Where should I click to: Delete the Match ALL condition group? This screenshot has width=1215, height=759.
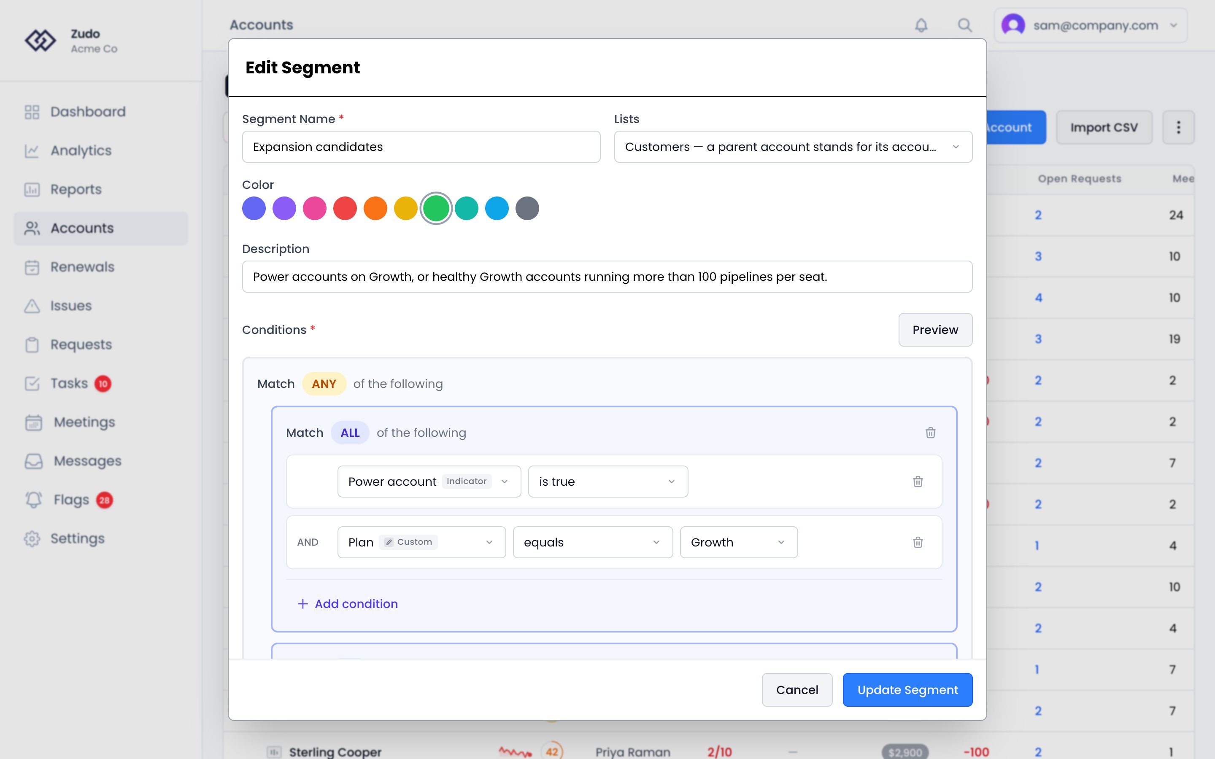930,433
